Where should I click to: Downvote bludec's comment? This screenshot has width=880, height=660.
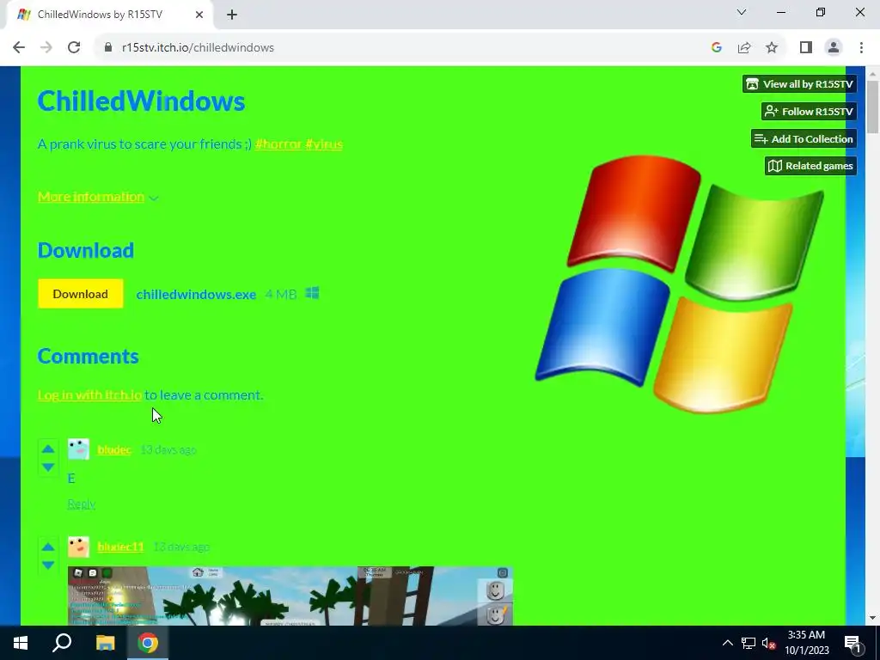click(x=48, y=467)
